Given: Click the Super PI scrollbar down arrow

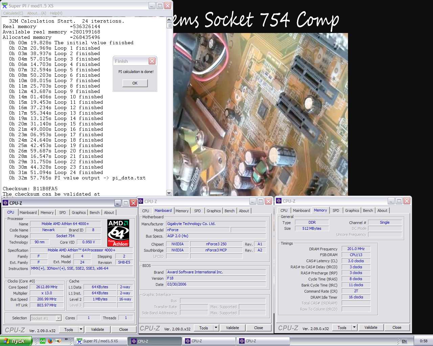Looking at the screenshot, I should click(169, 193).
